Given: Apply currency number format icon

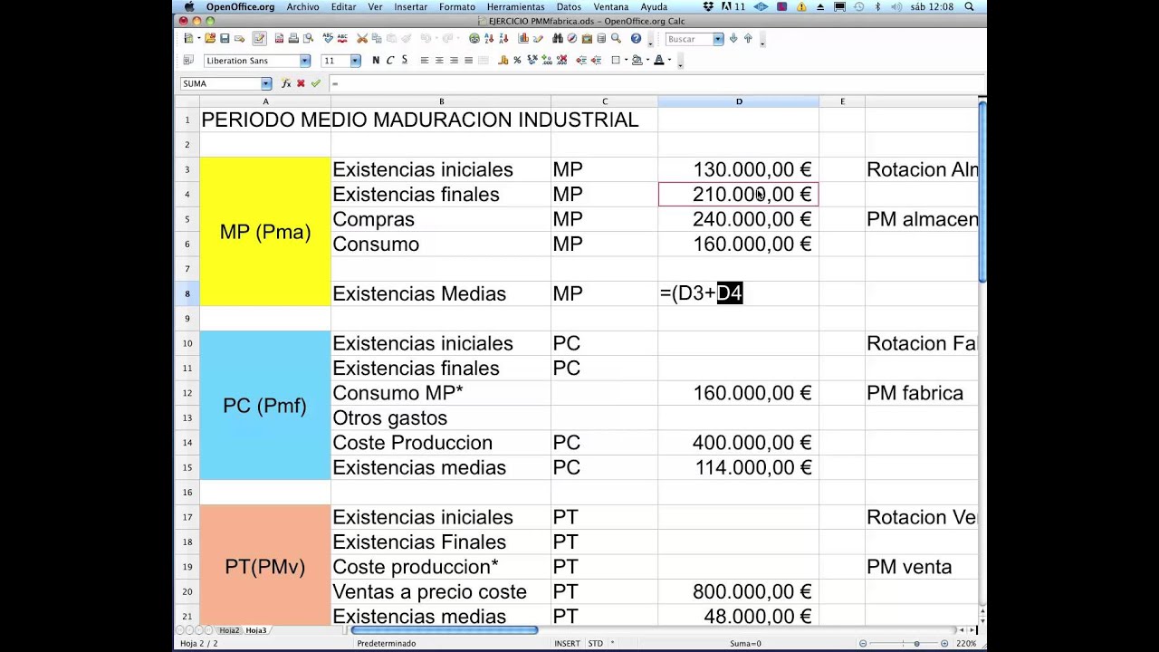Looking at the screenshot, I should pos(503,60).
